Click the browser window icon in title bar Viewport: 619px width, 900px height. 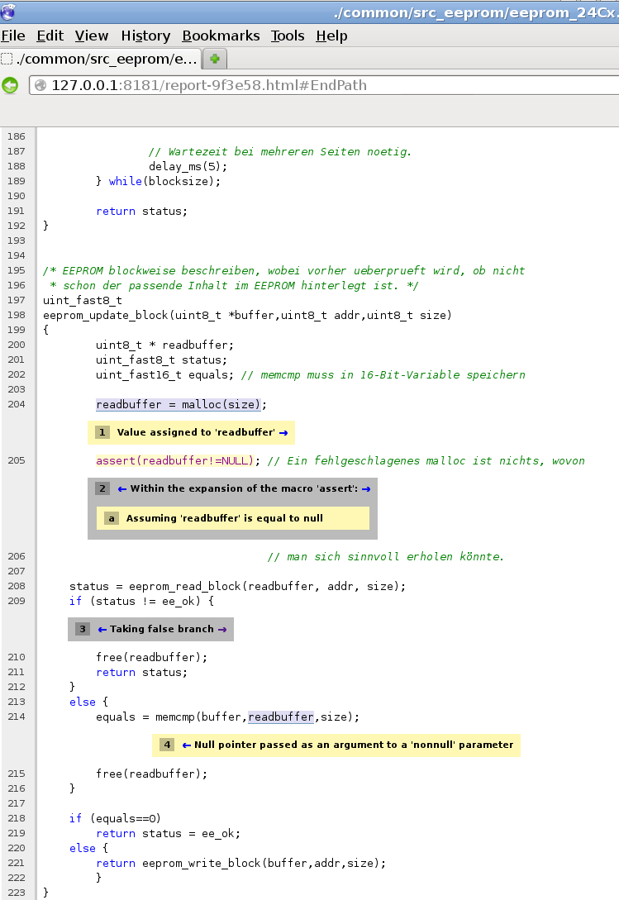coord(7,12)
